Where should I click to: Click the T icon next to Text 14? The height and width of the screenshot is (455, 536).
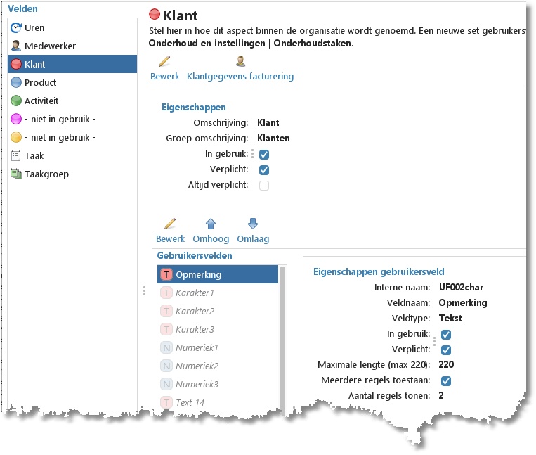point(166,402)
